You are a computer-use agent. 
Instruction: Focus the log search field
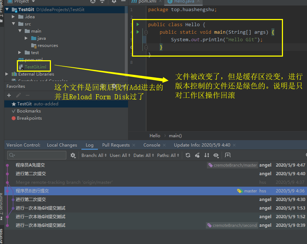37,155
